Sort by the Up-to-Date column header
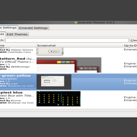The width and height of the screenshot is (137, 137). click(x=130, y=46)
